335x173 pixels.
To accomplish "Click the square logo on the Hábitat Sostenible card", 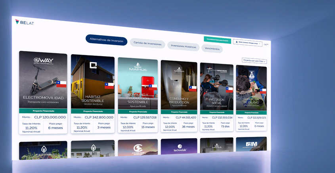I will pos(93,65).
